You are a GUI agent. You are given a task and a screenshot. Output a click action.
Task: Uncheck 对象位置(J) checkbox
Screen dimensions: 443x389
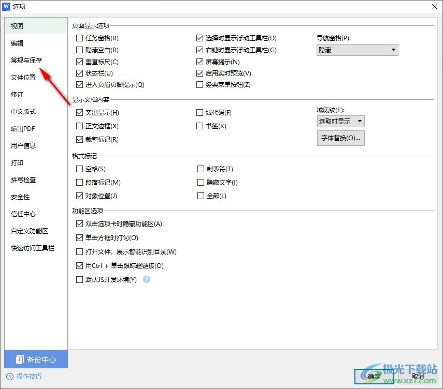(80, 196)
